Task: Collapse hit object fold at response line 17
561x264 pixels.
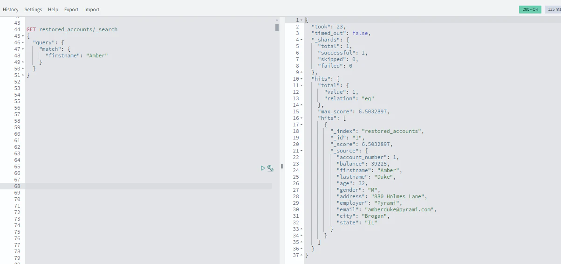Action: [x=301, y=125]
